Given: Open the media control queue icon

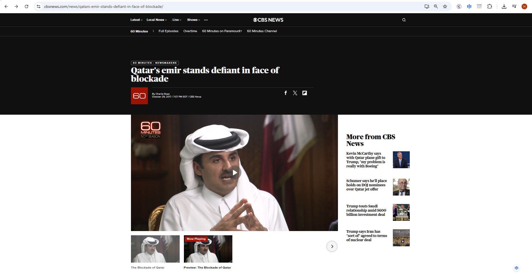Looking at the screenshot, I should point(514,6).
